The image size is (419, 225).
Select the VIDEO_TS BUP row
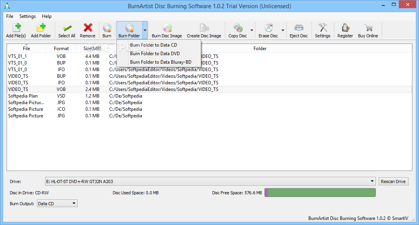[210, 76]
